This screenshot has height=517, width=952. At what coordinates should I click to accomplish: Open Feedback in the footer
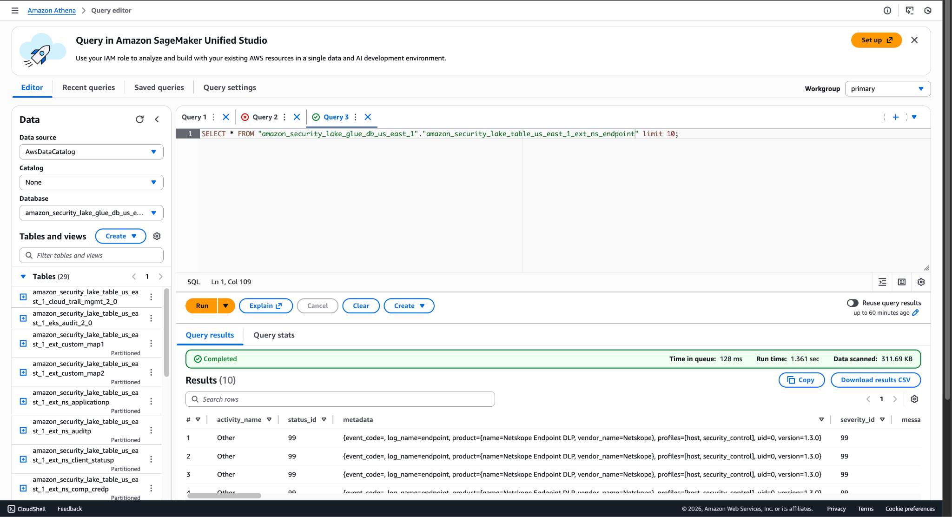(x=70, y=509)
